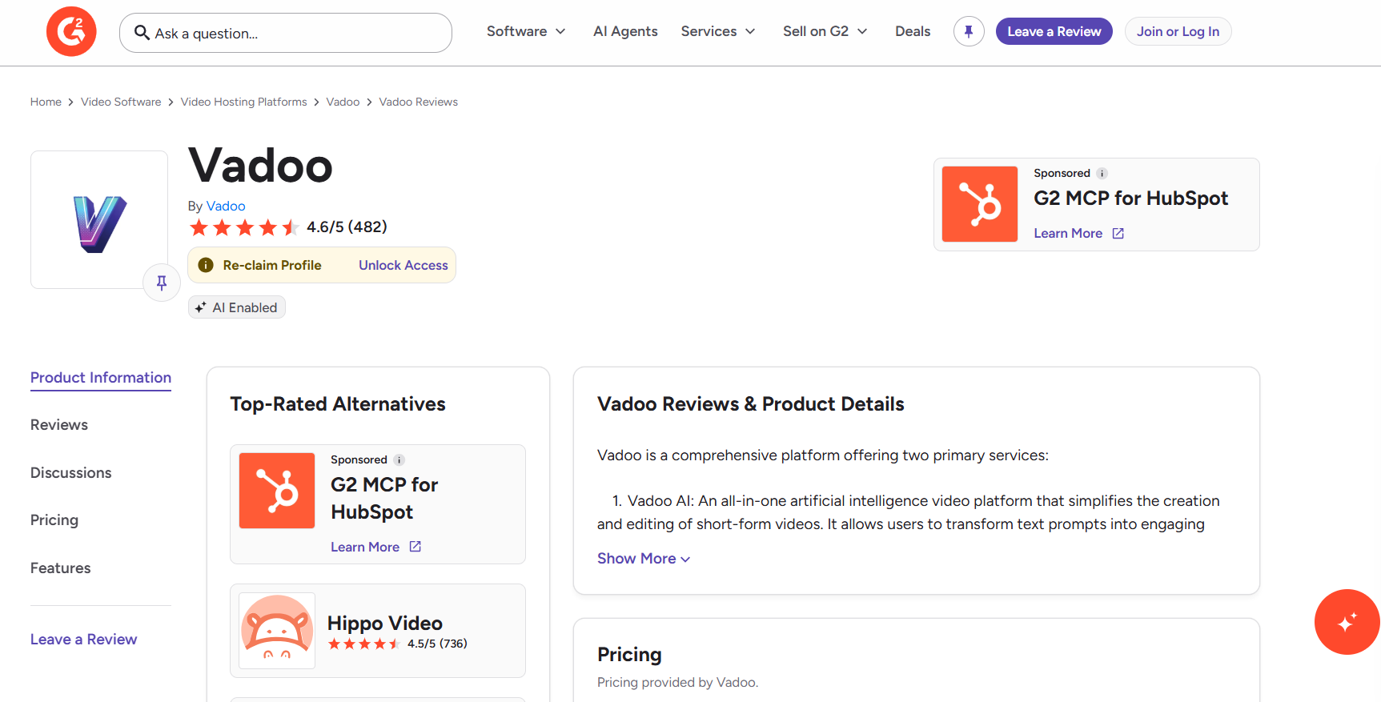Click the HubSpot logo in the top sponsored card
The width and height of the screenshot is (1381, 702).
tap(980, 204)
